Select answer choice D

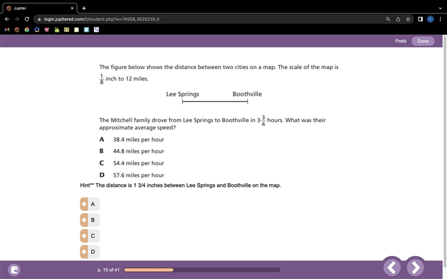(90, 252)
